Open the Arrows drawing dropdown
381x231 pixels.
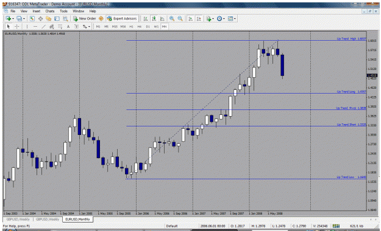(87, 26)
